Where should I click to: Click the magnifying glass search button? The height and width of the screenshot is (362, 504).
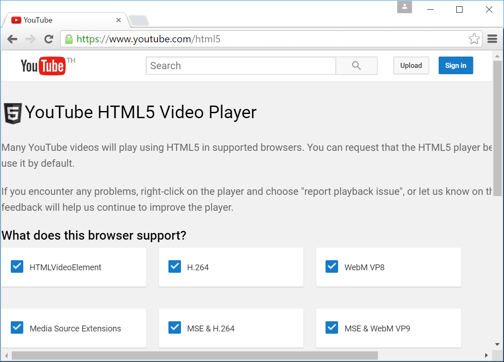coord(357,66)
